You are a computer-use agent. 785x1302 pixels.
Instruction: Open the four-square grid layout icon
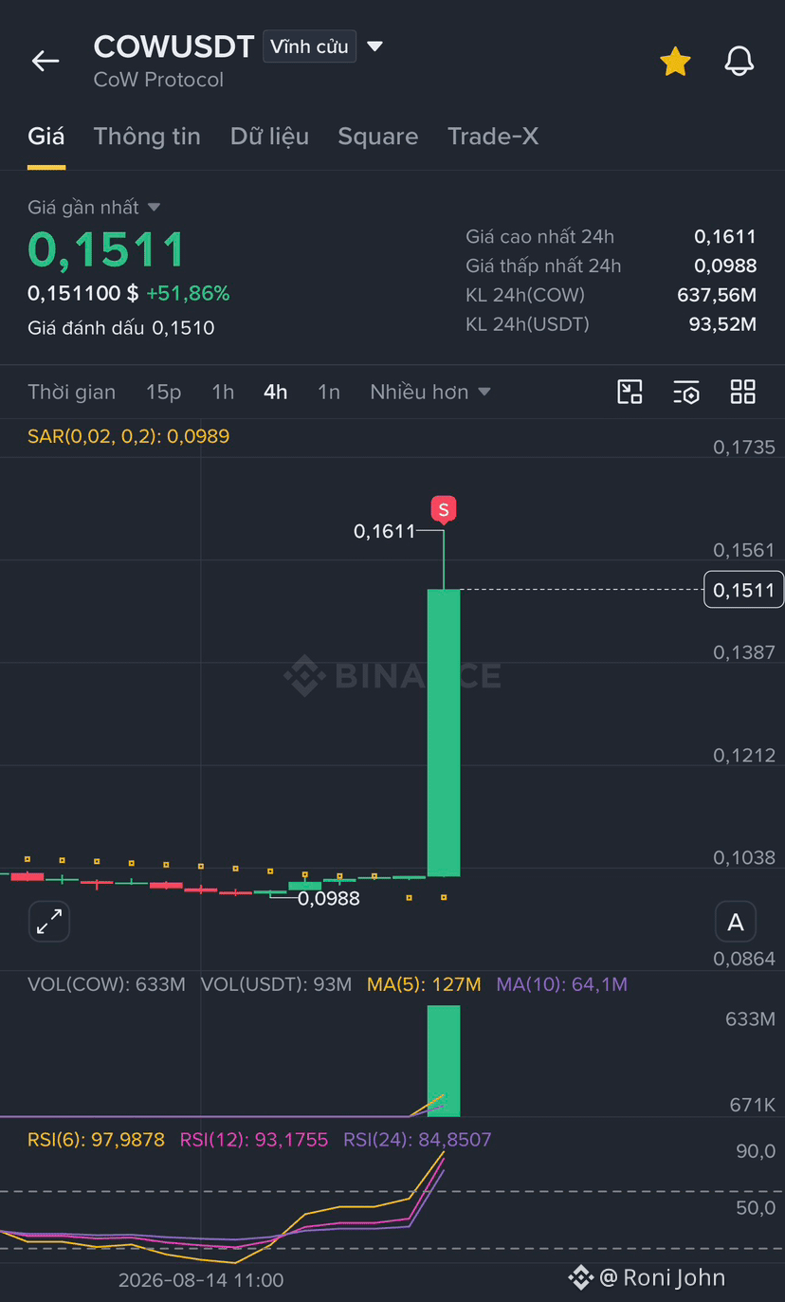743,392
